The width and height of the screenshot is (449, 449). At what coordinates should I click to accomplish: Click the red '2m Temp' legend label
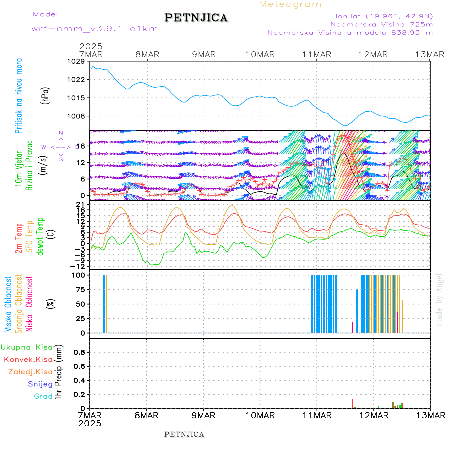18,238
